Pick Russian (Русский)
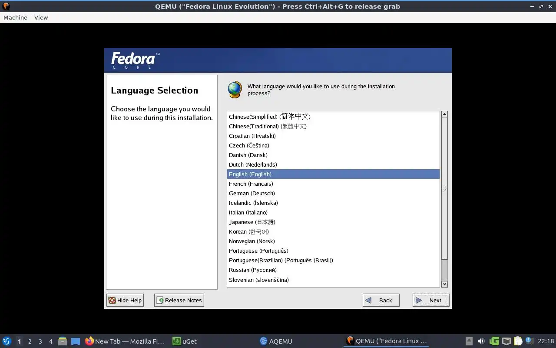The image size is (556, 348). (x=333, y=270)
